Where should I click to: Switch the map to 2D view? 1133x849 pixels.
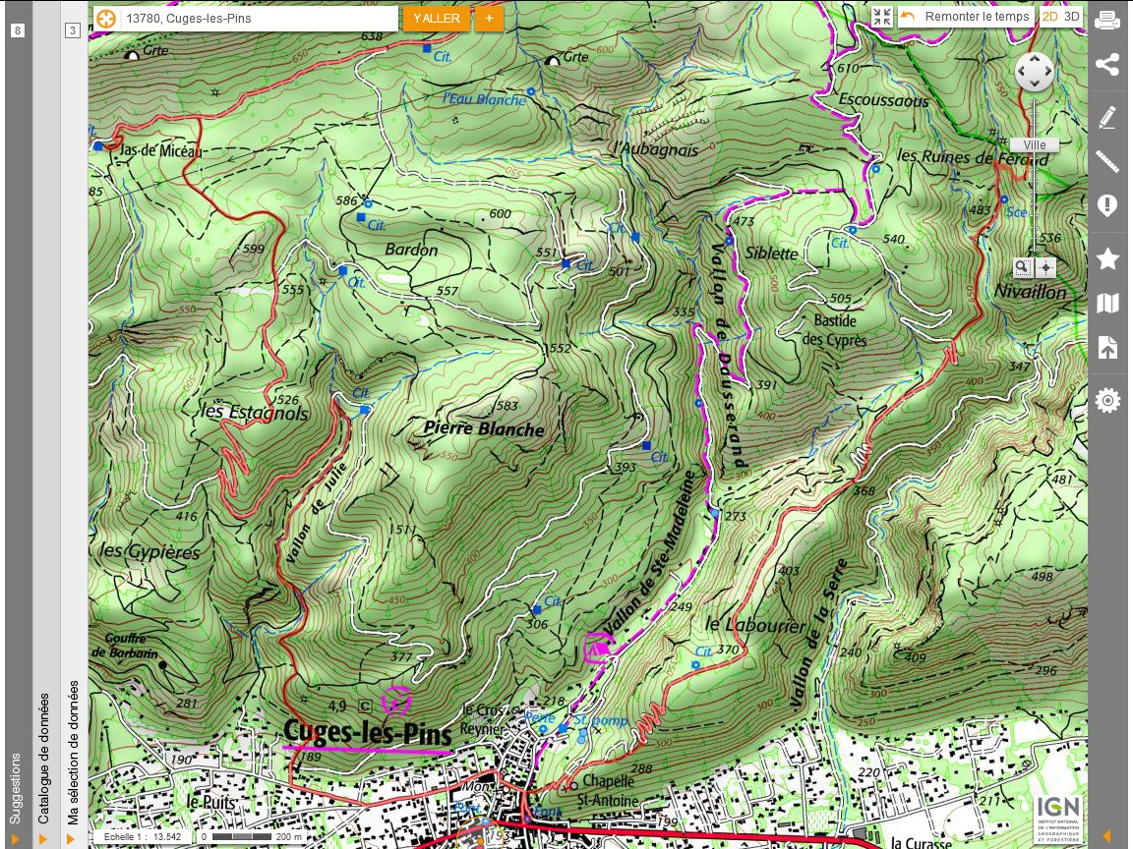pos(1049,17)
